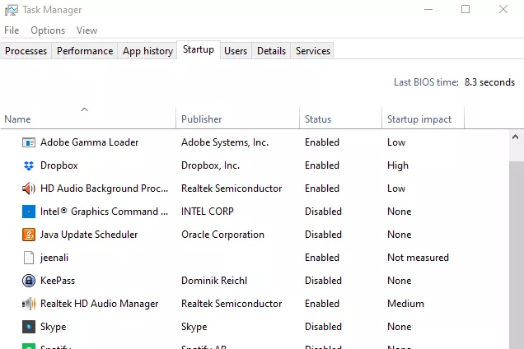
Task: Click the Not measured impact value
Action: (418, 258)
